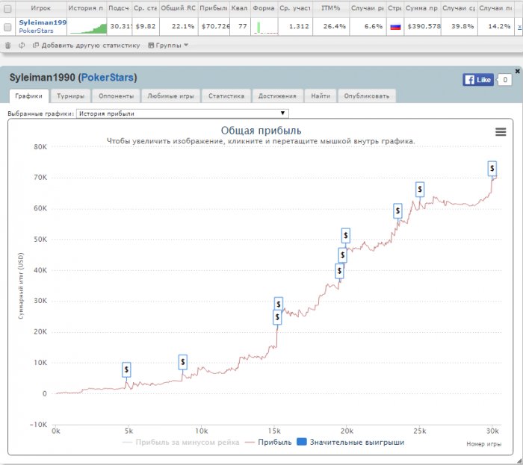523x465 pixels.
Task: Open the chart hamburger menu
Action: 501,131
